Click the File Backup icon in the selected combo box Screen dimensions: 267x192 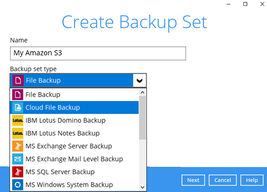[x=18, y=80]
